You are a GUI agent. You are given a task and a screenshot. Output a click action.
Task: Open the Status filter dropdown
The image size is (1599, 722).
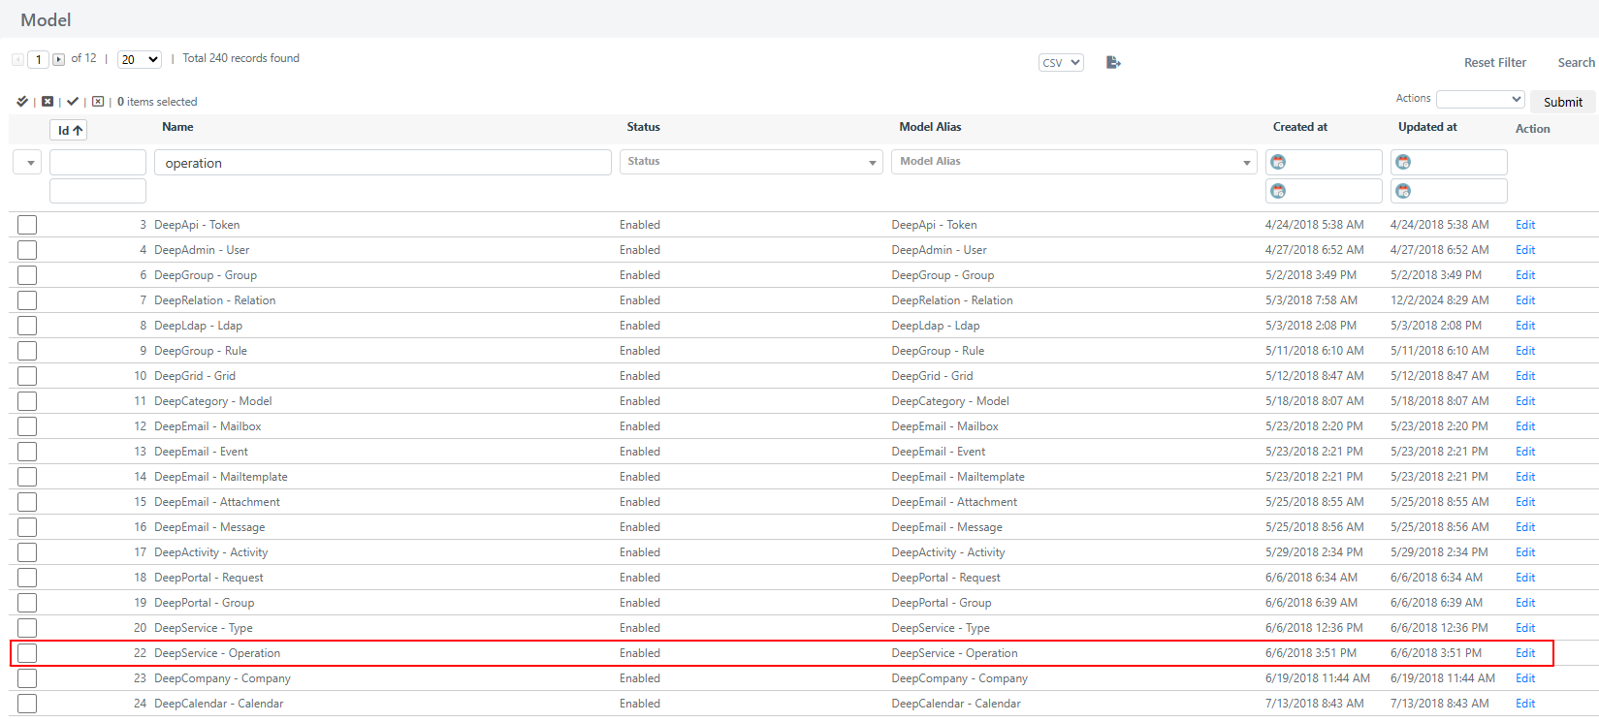click(x=752, y=162)
